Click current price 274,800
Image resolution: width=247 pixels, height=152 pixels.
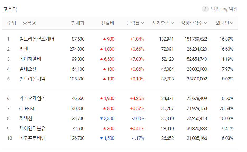click(x=77, y=49)
